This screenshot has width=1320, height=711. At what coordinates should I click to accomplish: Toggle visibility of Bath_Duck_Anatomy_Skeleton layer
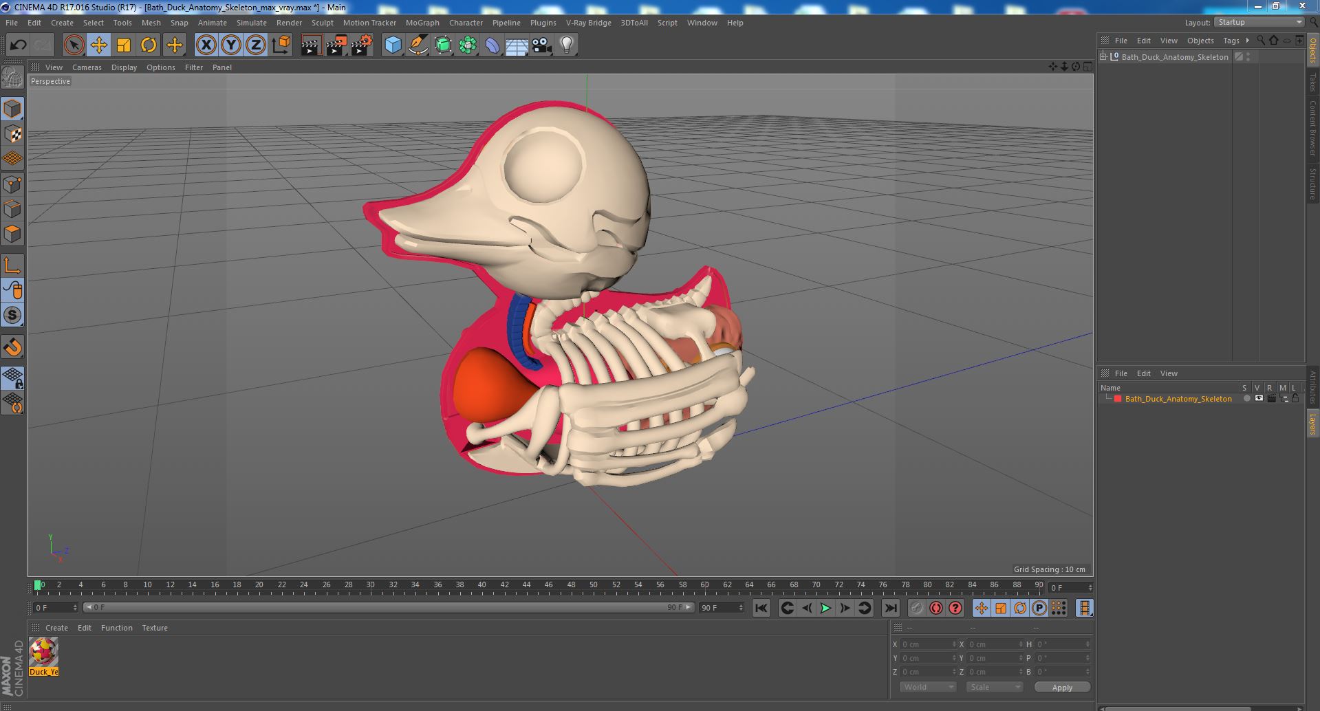point(1259,399)
